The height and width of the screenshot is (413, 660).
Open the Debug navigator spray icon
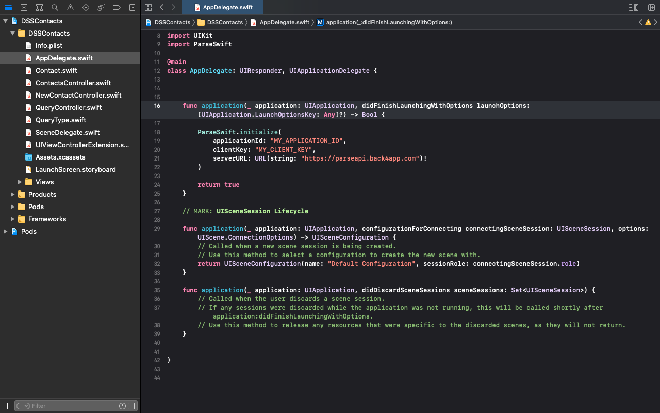point(101,7)
